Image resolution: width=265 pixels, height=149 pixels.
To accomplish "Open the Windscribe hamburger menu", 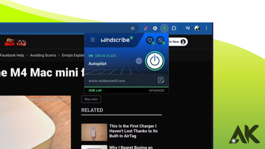I will [93, 40].
